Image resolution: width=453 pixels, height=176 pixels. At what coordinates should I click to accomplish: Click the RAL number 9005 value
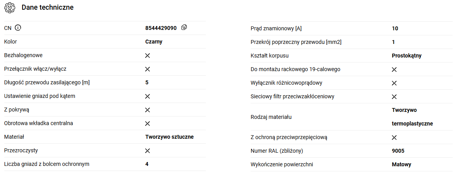pyautogui.click(x=399, y=151)
